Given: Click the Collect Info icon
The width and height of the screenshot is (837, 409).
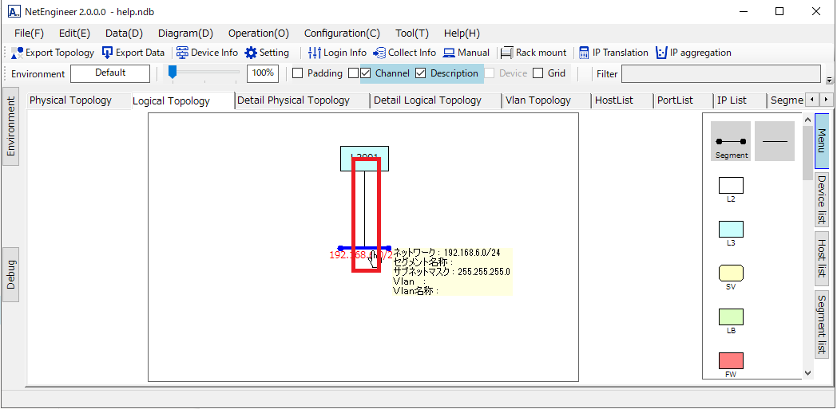Looking at the screenshot, I should click(380, 53).
